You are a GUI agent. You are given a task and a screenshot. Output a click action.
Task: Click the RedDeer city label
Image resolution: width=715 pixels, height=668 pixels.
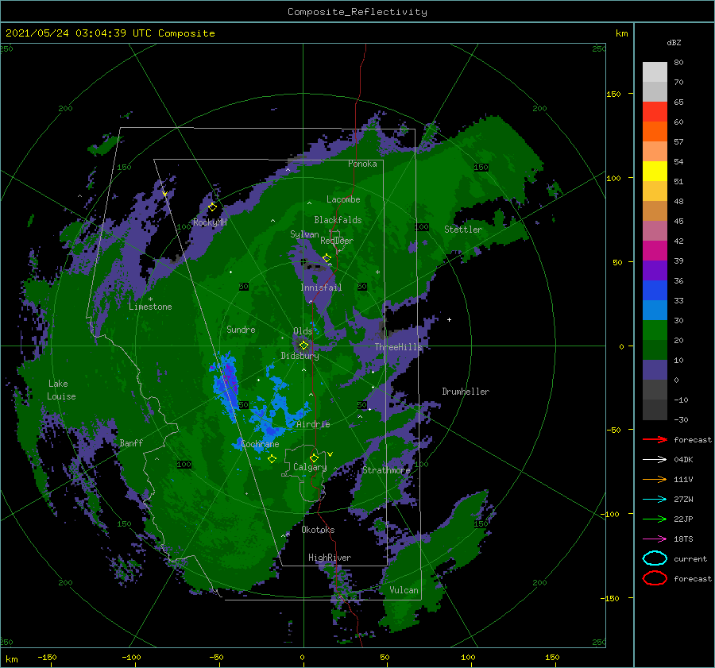click(337, 241)
